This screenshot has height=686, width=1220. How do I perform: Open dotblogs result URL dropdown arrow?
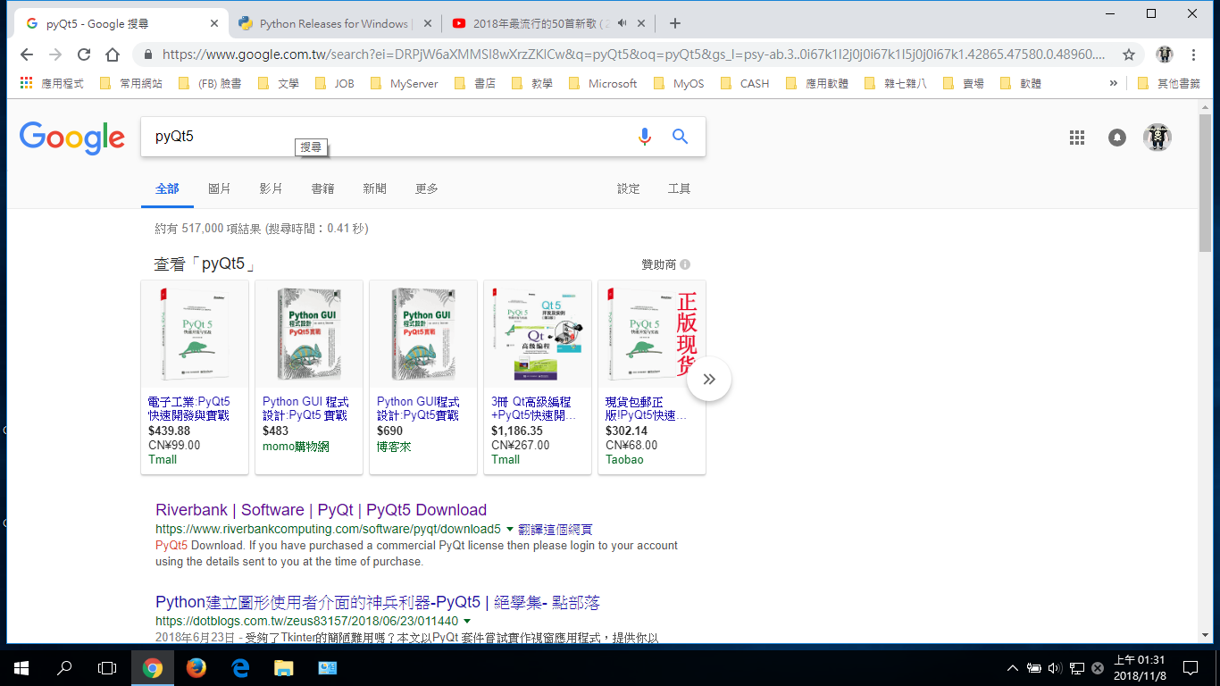pyautogui.click(x=467, y=621)
